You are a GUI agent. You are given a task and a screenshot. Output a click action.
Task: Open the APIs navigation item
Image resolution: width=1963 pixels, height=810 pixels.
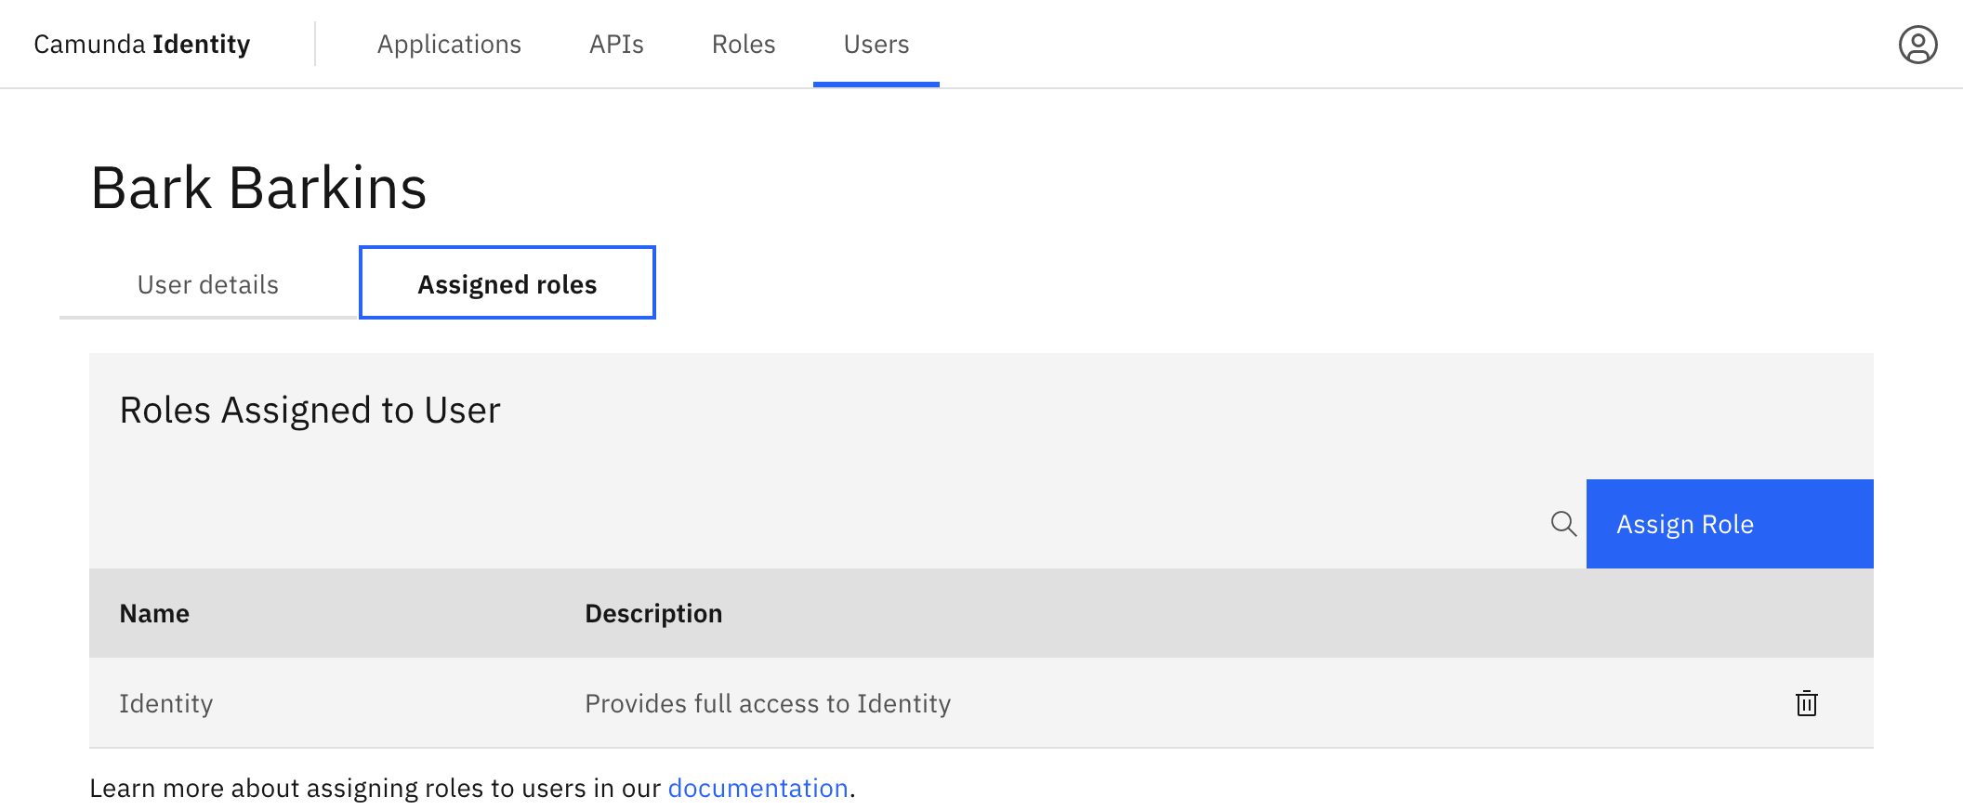pyautogui.click(x=616, y=45)
